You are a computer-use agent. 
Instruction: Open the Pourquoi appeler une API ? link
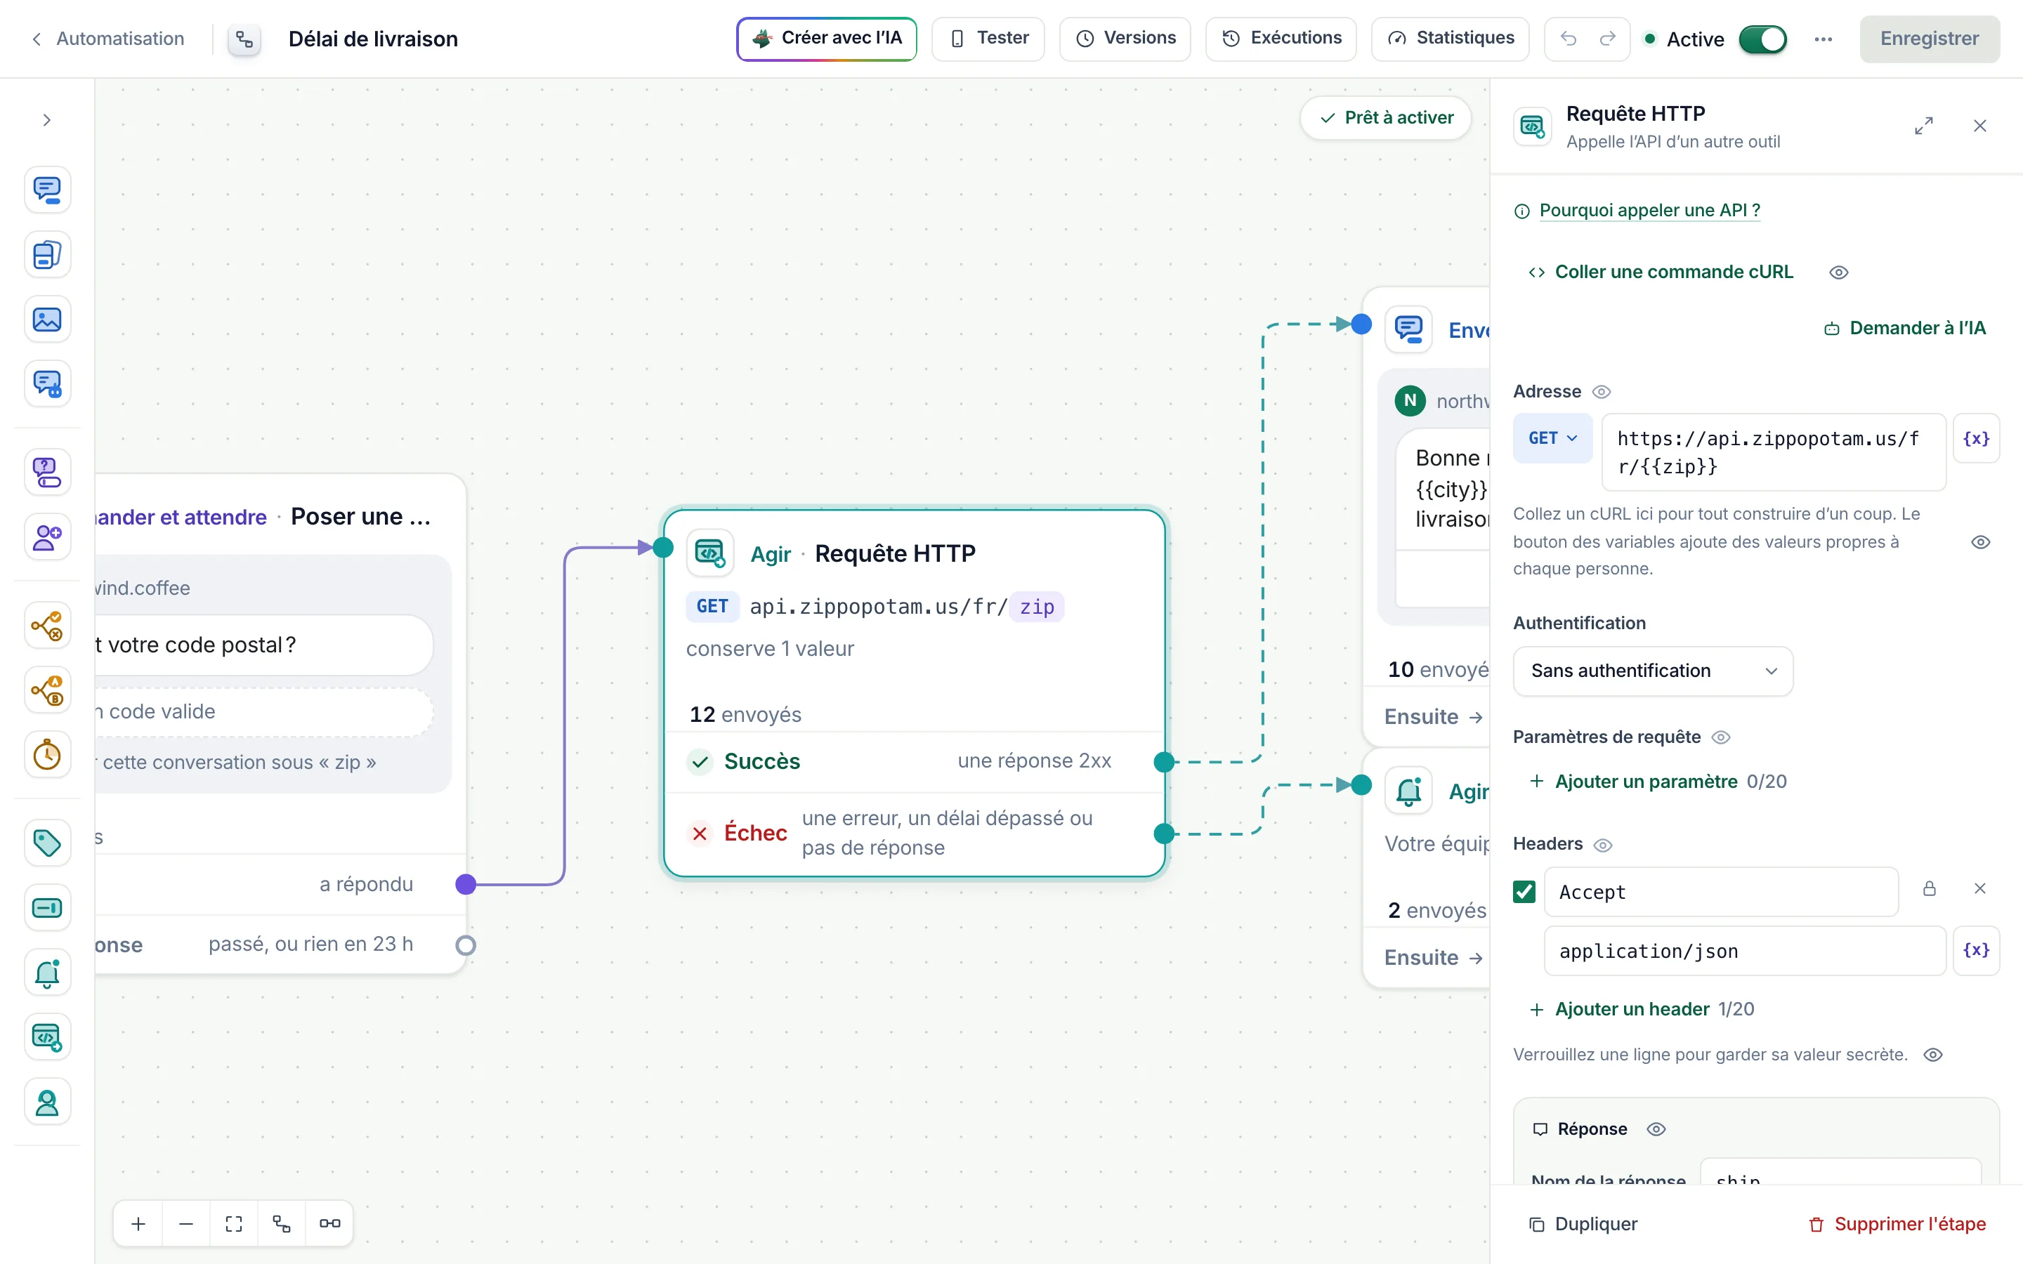point(1649,211)
